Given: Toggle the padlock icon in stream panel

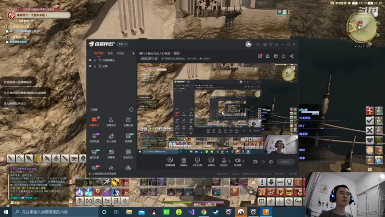Looking at the screenshot, I should [268, 56].
